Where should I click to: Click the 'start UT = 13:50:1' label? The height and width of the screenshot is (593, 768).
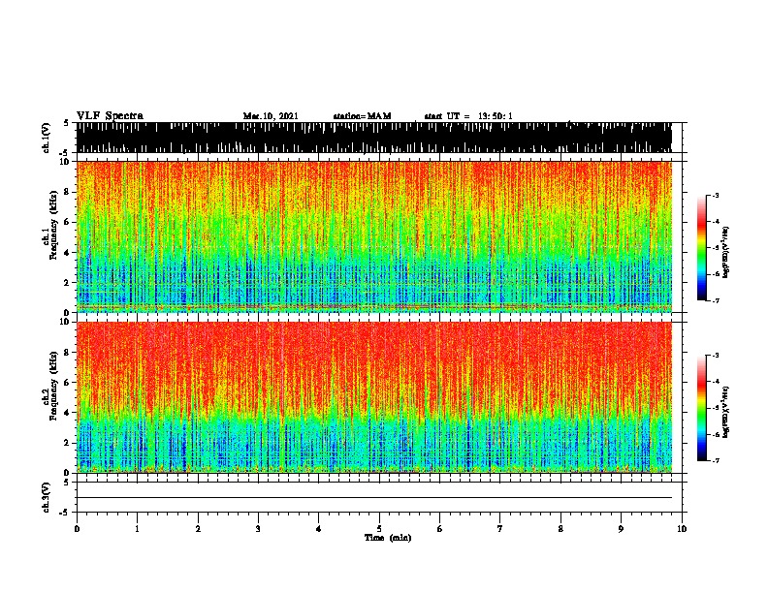pos(468,116)
